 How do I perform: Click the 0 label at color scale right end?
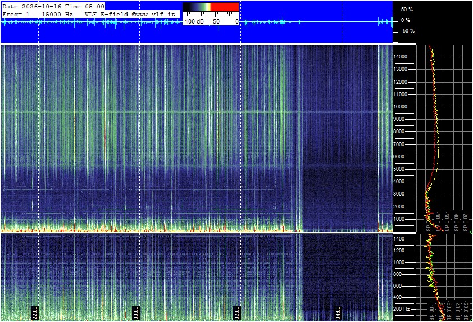[x=237, y=22]
